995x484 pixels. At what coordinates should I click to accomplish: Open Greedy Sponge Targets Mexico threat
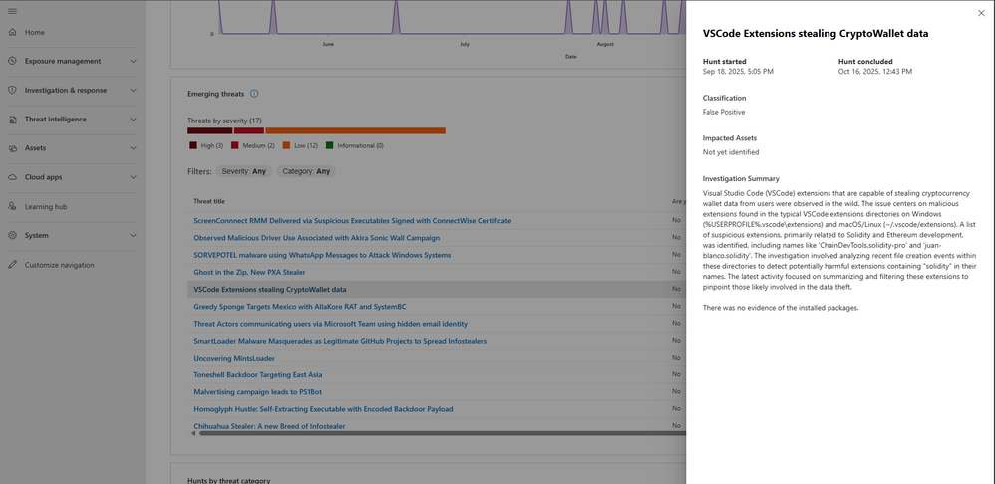299,307
